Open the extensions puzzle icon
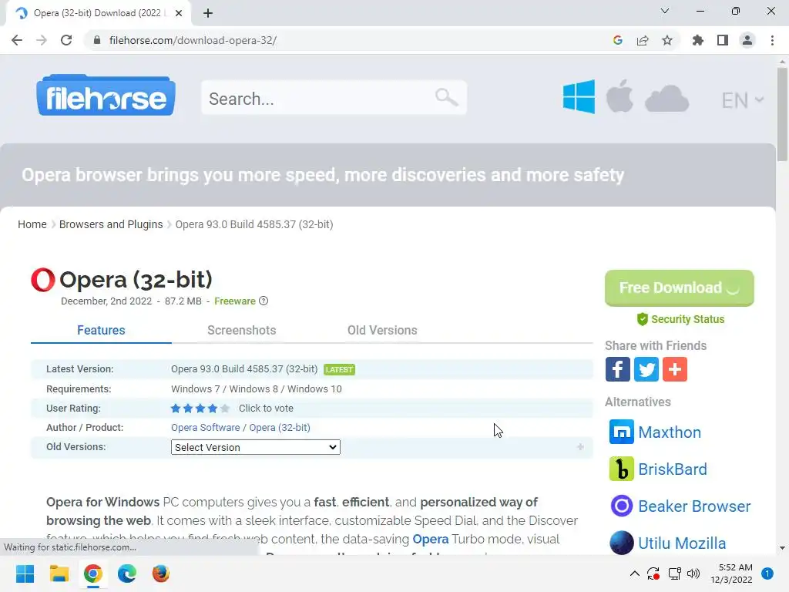Screen dimensions: 789x592 tap(698, 40)
